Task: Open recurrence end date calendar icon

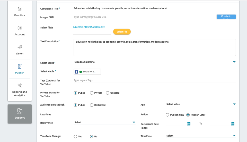Action: 233,124
